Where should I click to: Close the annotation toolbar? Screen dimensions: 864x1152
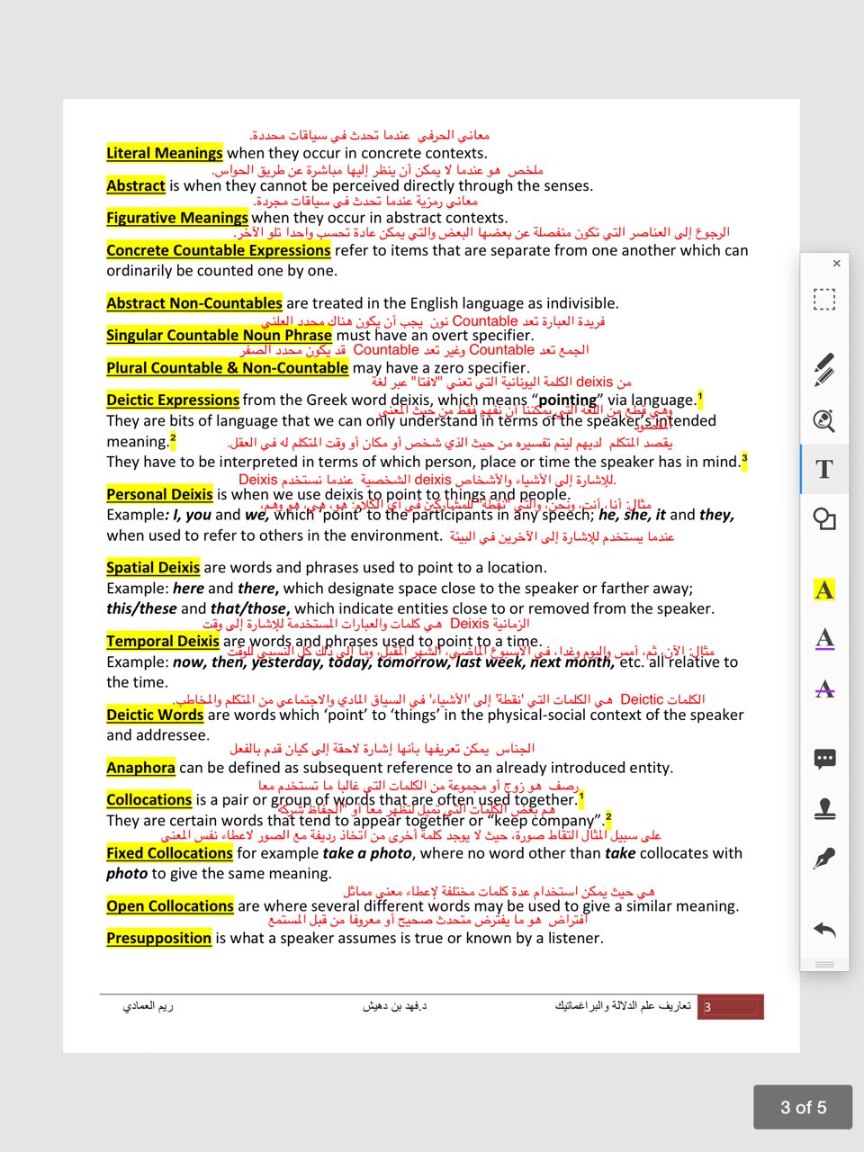[x=836, y=264]
